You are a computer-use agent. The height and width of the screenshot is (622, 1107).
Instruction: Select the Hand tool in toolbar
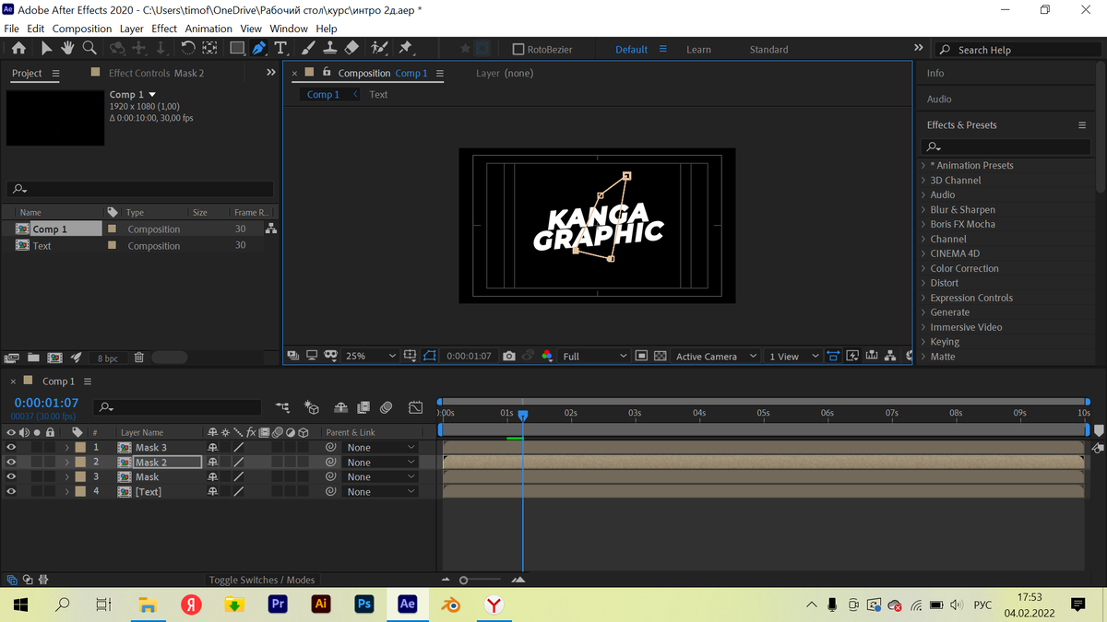[x=68, y=48]
